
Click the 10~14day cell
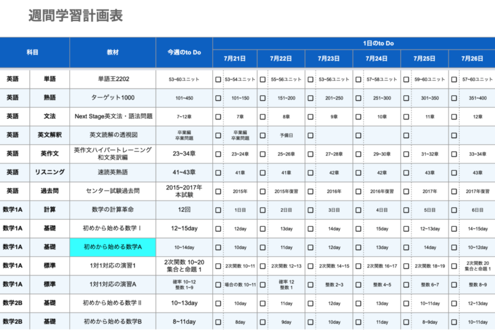tap(184, 247)
